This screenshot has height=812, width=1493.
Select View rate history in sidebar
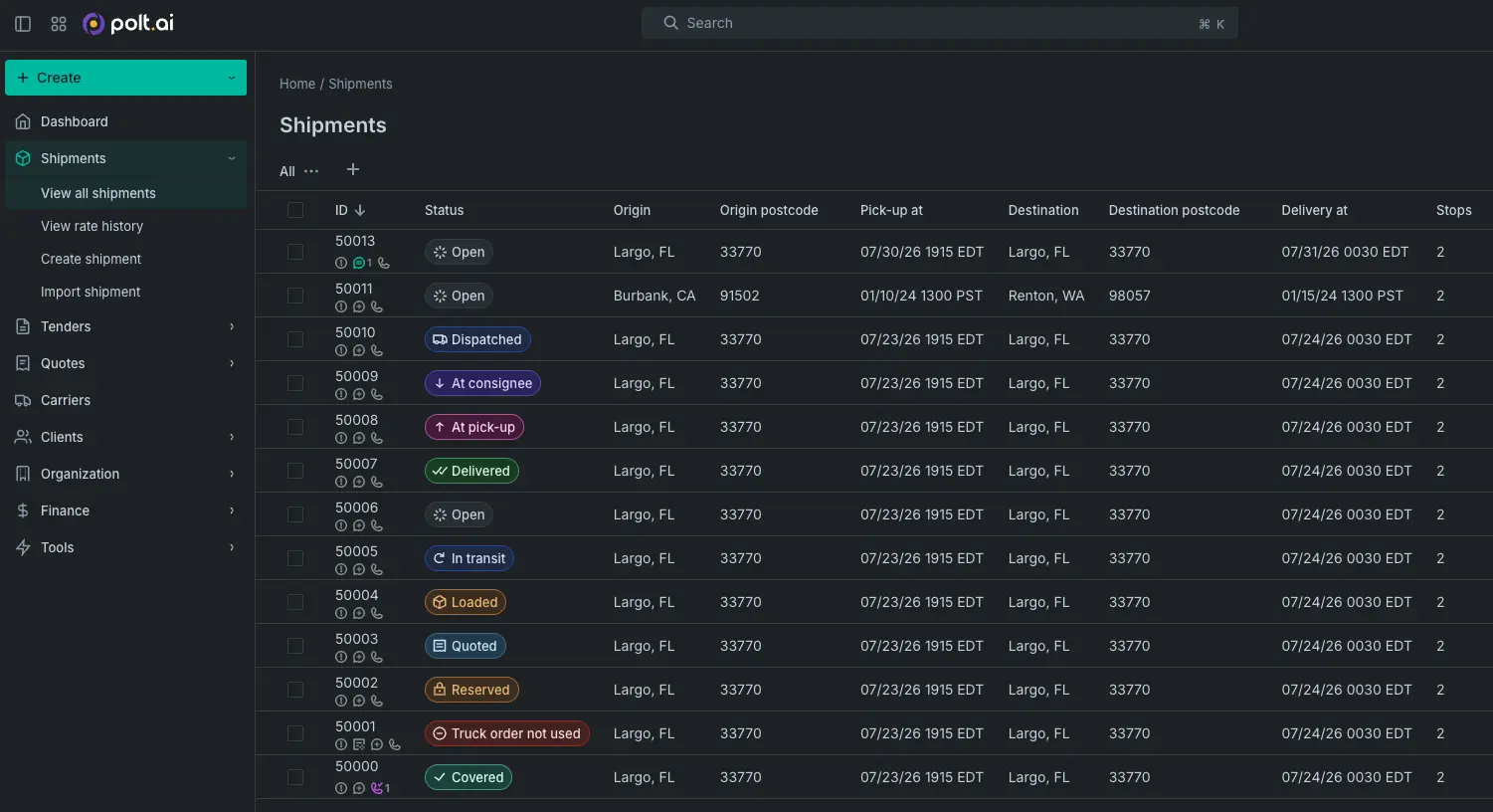(92, 226)
